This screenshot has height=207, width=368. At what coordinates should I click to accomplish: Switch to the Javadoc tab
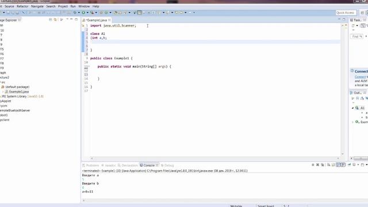coord(109,165)
